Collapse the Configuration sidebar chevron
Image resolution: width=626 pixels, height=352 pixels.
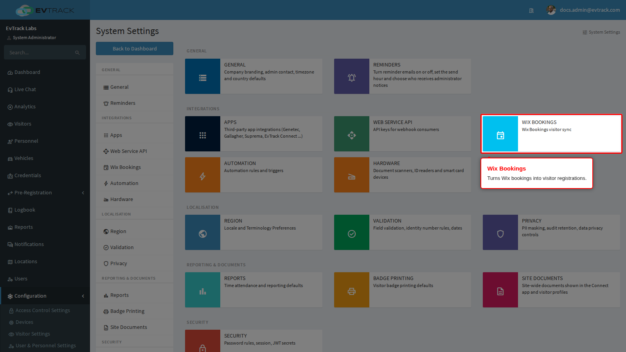coord(83,296)
